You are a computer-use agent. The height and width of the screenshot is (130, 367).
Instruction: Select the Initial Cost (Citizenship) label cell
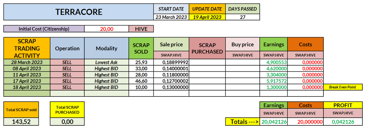[x=44, y=29]
